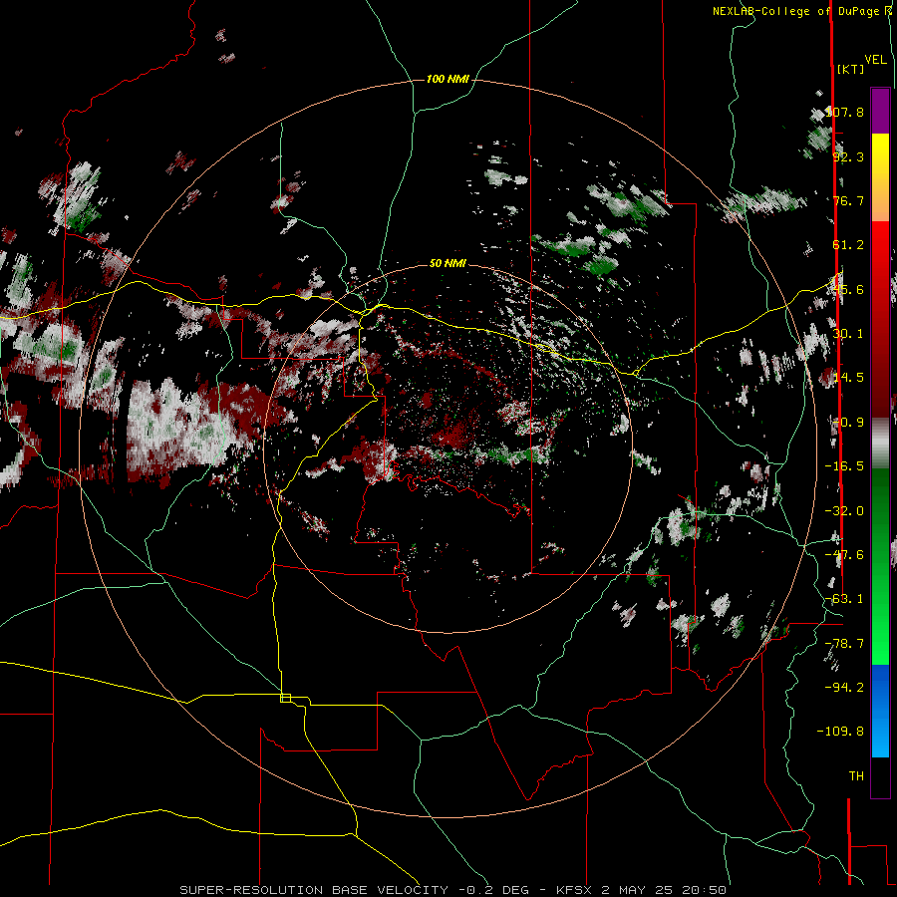Image resolution: width=897 pixels, height=897 pixels.
Task: Click the -47.6 velocity scale value
Action: tap(844, 555)
